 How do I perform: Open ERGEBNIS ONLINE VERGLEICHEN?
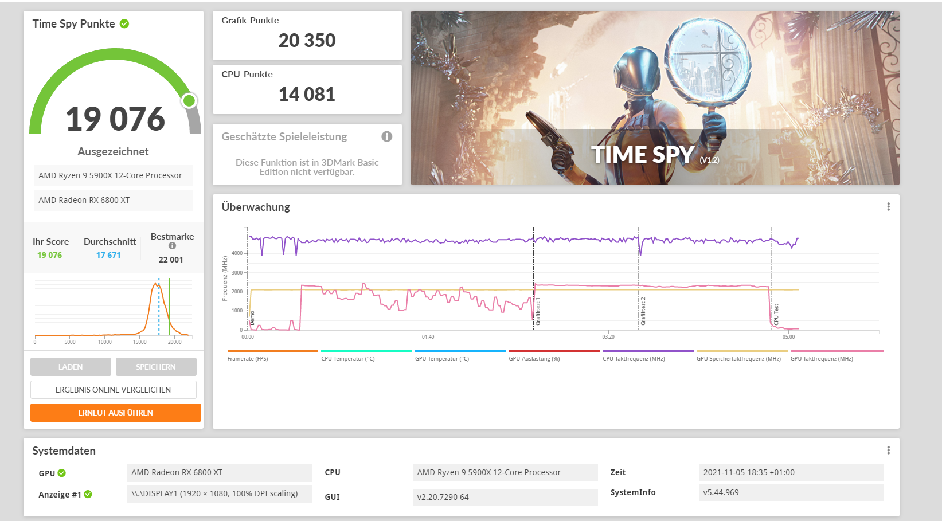pyautogui.click(x=114, y=390)
